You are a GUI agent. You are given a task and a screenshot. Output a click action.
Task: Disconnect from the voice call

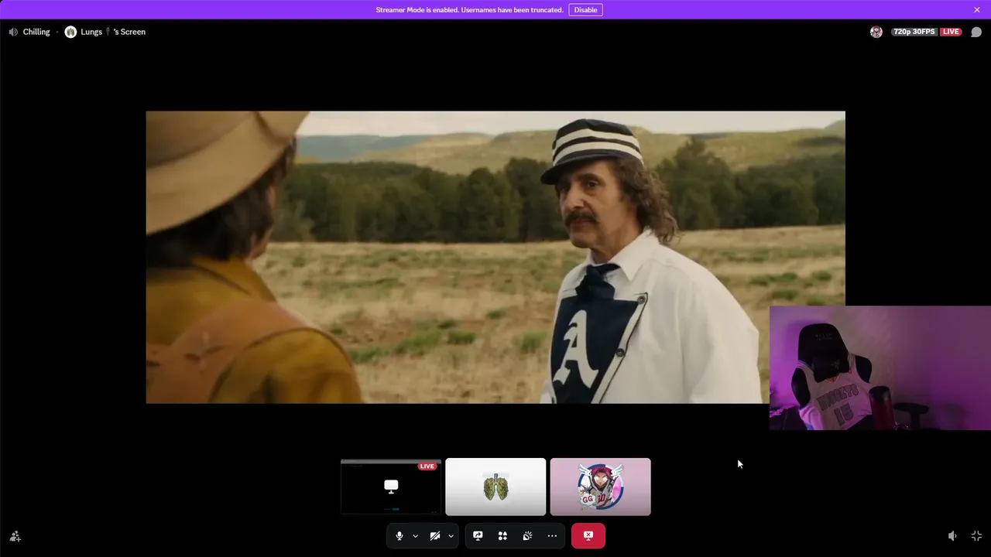pyautogui.click(x=588, y=535)
